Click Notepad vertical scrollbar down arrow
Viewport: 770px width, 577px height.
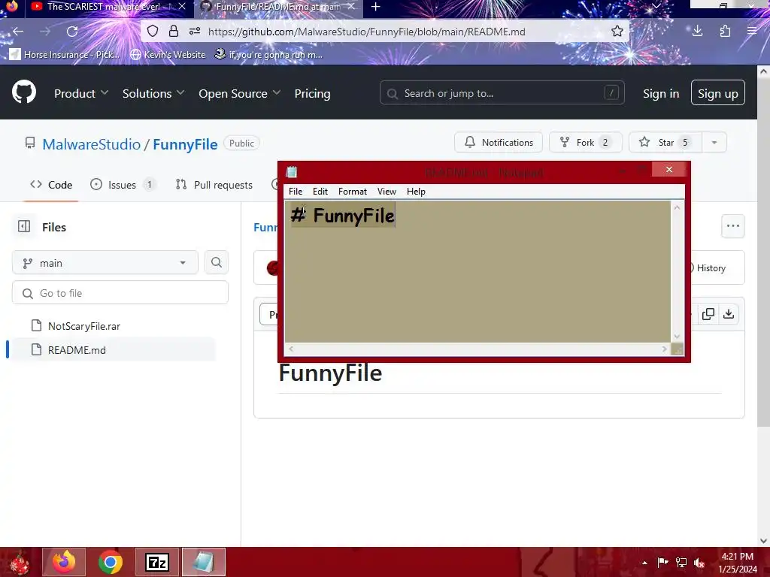678,337
